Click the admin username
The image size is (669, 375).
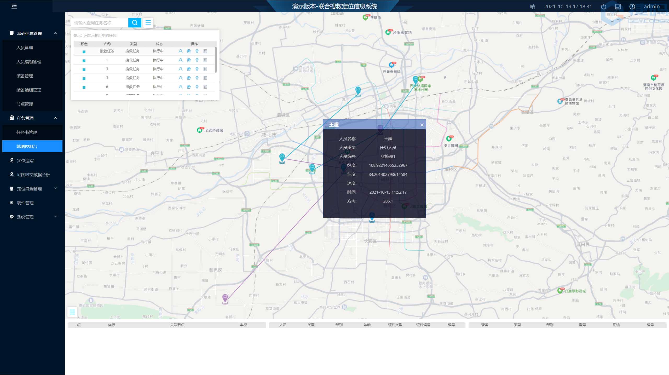(x=651, y=7)
